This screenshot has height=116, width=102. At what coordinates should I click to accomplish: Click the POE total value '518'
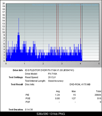point(99,98)
